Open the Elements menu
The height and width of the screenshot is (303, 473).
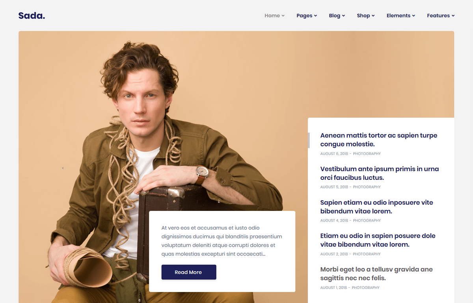401,16
